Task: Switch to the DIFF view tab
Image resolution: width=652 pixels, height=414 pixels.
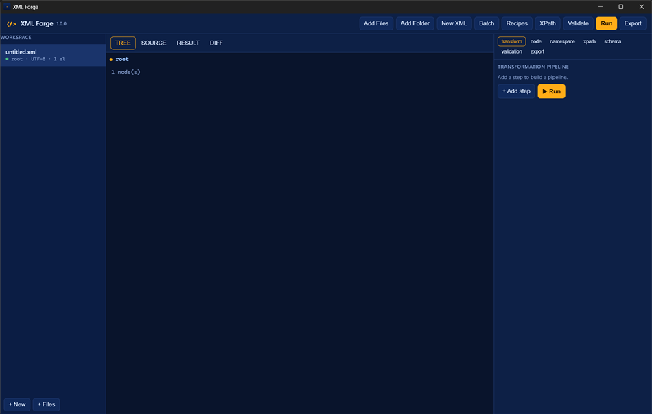Action: coord(216,43)
